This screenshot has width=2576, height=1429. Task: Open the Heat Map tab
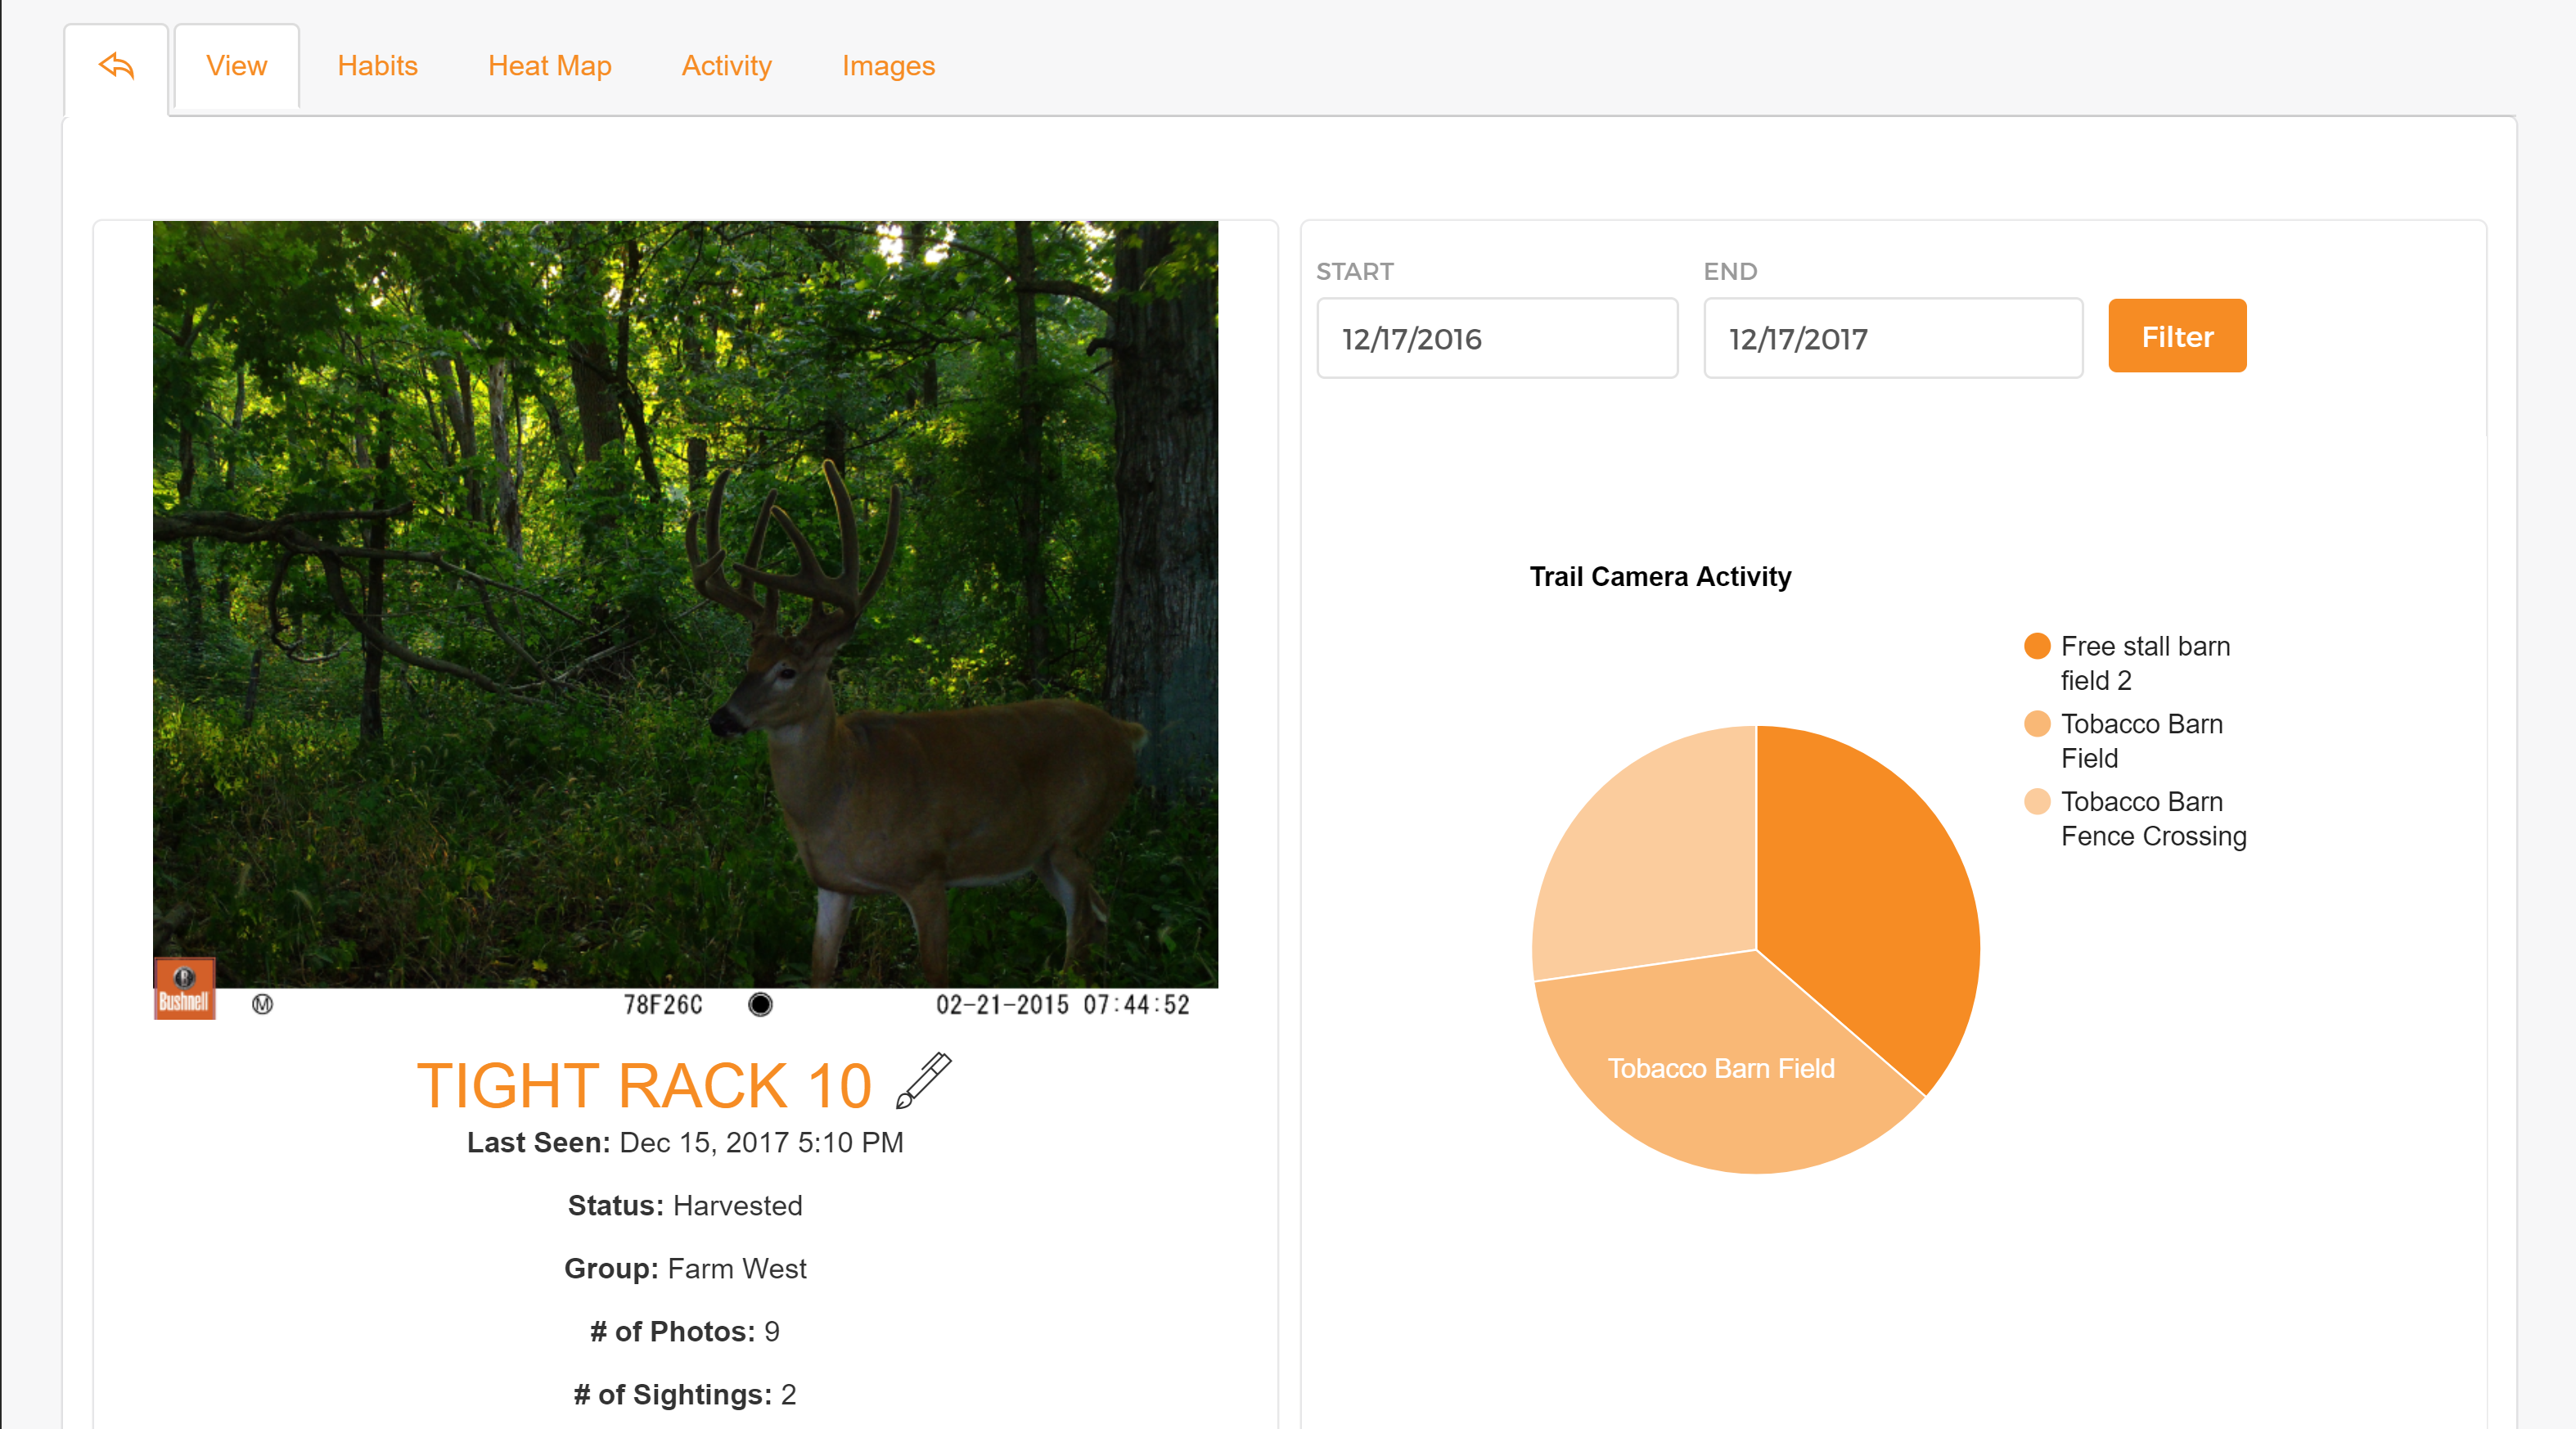tap(549, 66)
